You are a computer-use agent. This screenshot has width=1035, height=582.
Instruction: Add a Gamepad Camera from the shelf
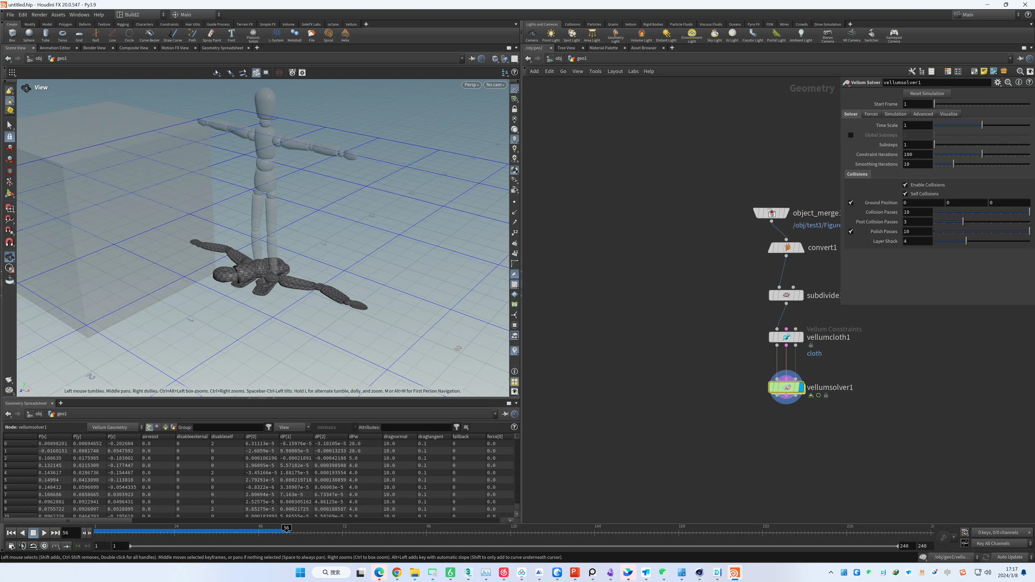[894, 36]
